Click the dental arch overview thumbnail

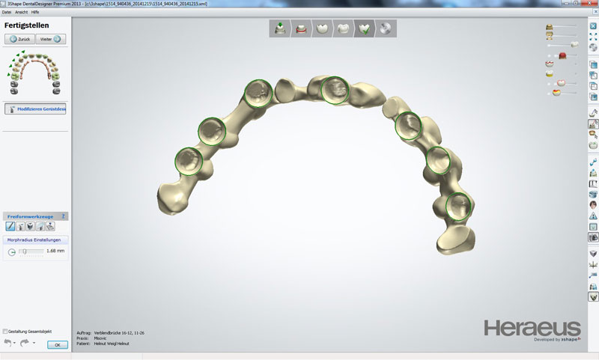(x=34, y=72)
